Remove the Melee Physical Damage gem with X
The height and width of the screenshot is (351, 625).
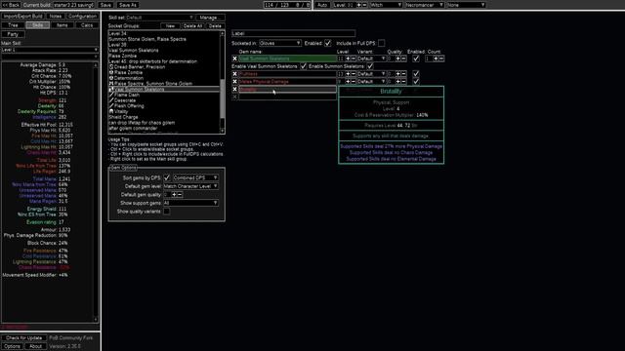234,82
